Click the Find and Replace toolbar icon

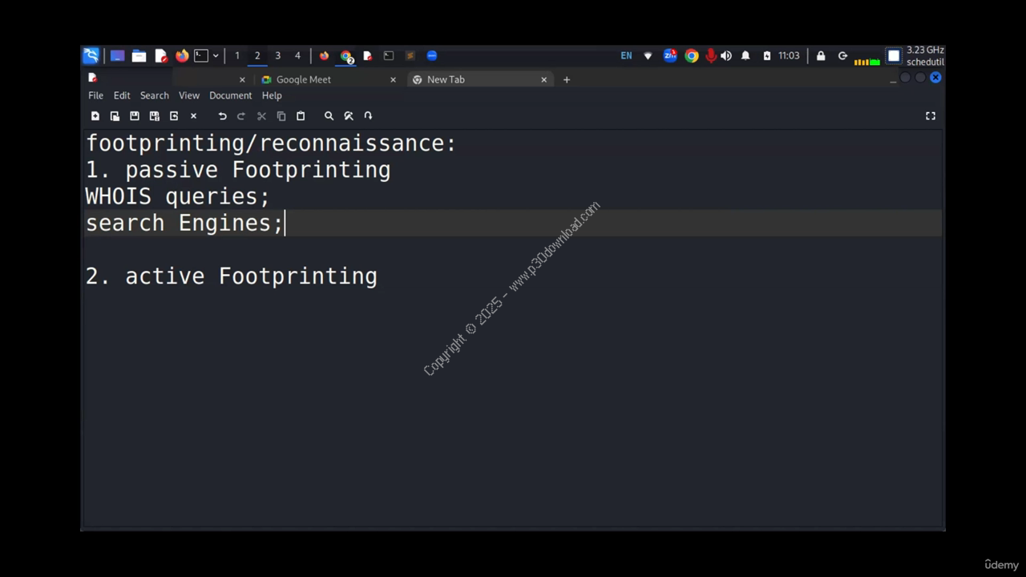click(x=349, y=116)
